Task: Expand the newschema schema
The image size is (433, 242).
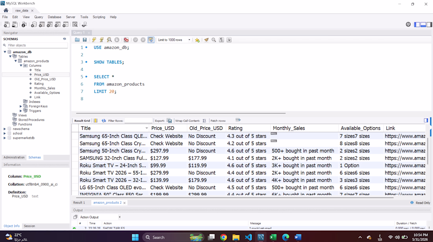Action: [5, 129]
